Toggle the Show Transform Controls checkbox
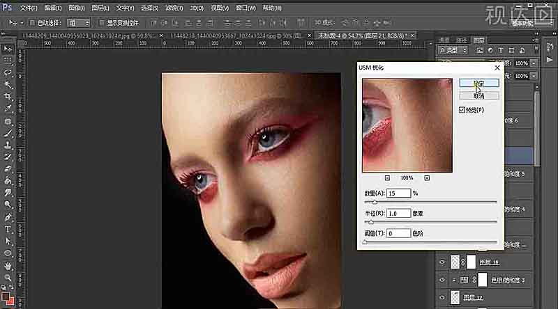This screenshot has width=558, height=309. pyautogui.click(x=101, y=23)
